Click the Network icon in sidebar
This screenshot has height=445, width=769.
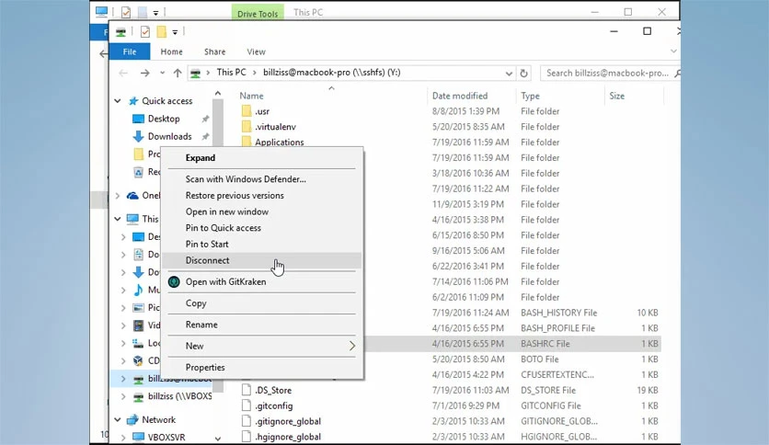[x=132, y=419]
